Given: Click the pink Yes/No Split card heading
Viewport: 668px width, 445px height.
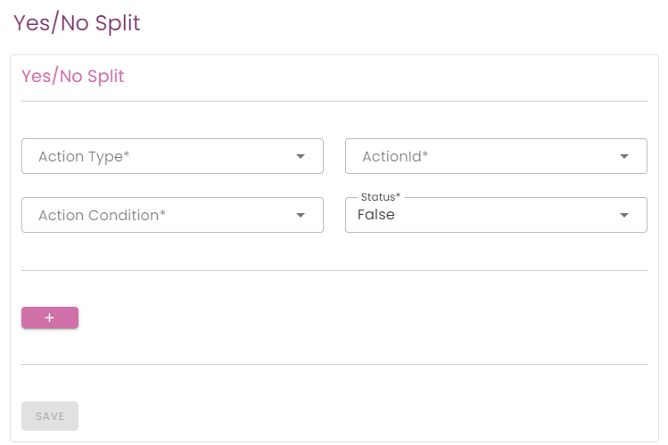Looking at the screenshot, I should pyautogui.click(x=72, y=77).
